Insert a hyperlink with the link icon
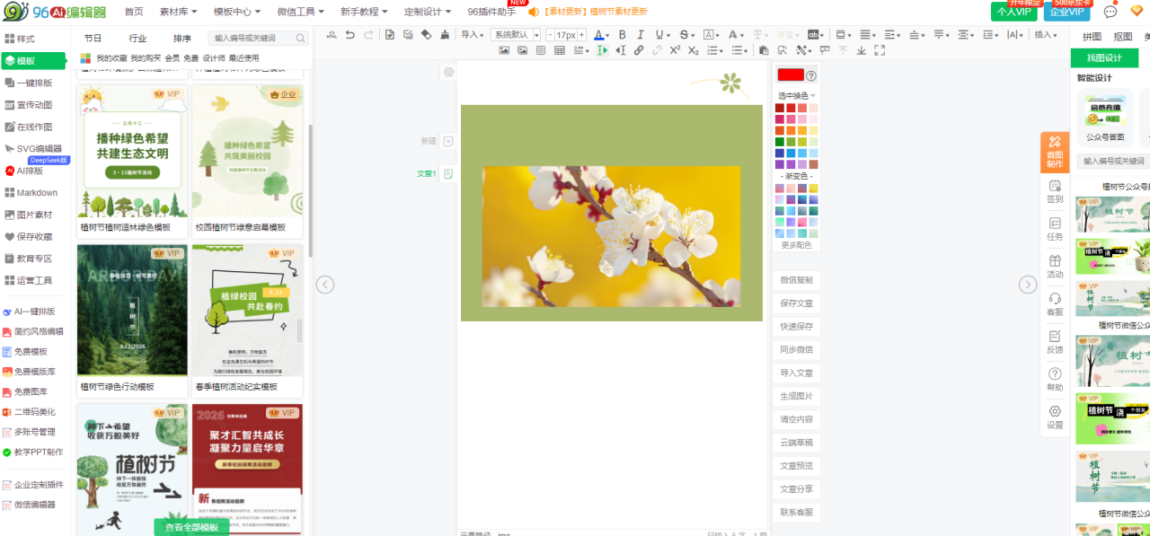Viewport: 1150px width, 536px height. [x=639, y=50]
